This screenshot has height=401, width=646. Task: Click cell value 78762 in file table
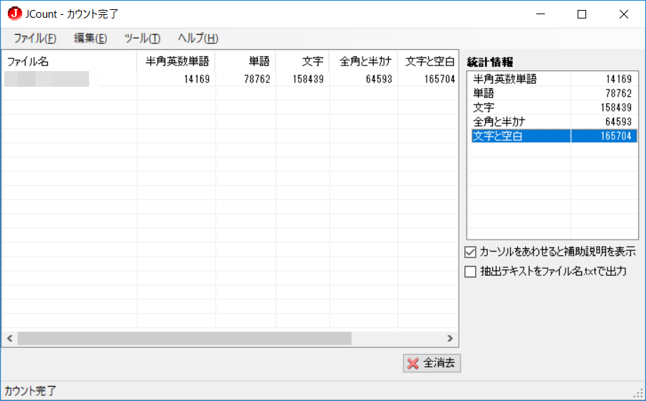pos(257,79)
